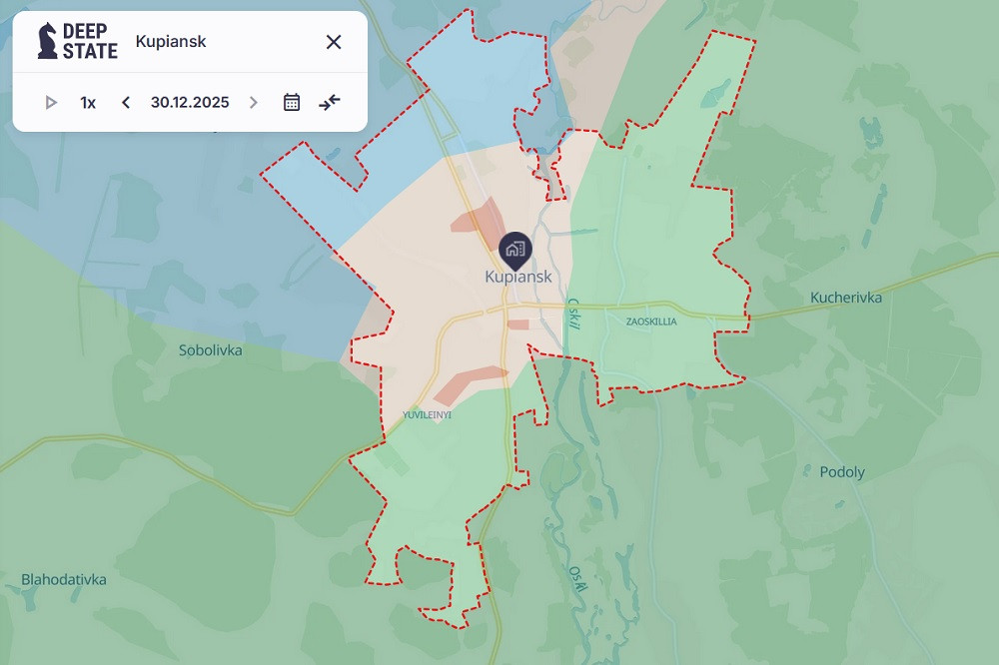Change the 1x playback speed
The image size is (999, 665).
click(x=88, y=102)
